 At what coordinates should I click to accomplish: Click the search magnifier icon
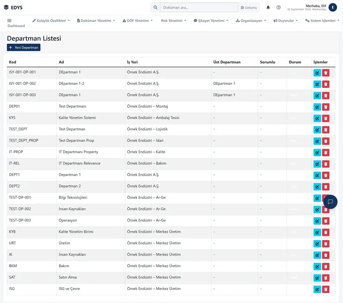pyautogui.click(x=155, y=7)
